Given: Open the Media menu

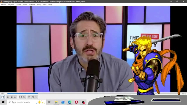Looking at the screenshot, I should click(x=3, y=5).
